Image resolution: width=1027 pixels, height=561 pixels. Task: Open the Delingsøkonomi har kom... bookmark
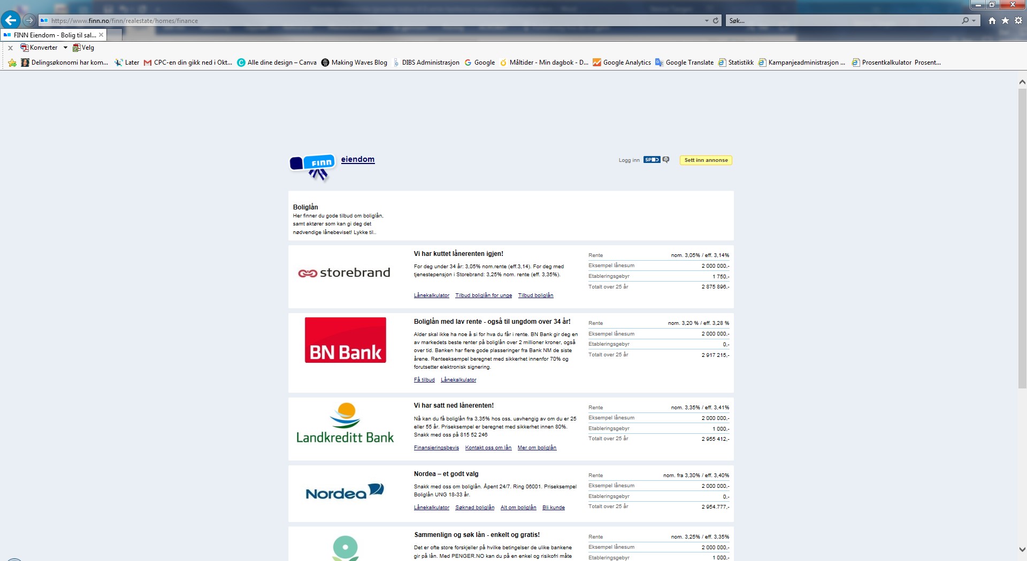pos(64,63)
